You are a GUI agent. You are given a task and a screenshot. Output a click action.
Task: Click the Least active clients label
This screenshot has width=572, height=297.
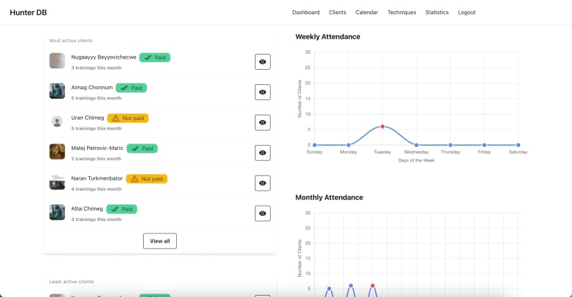point(72,282)
